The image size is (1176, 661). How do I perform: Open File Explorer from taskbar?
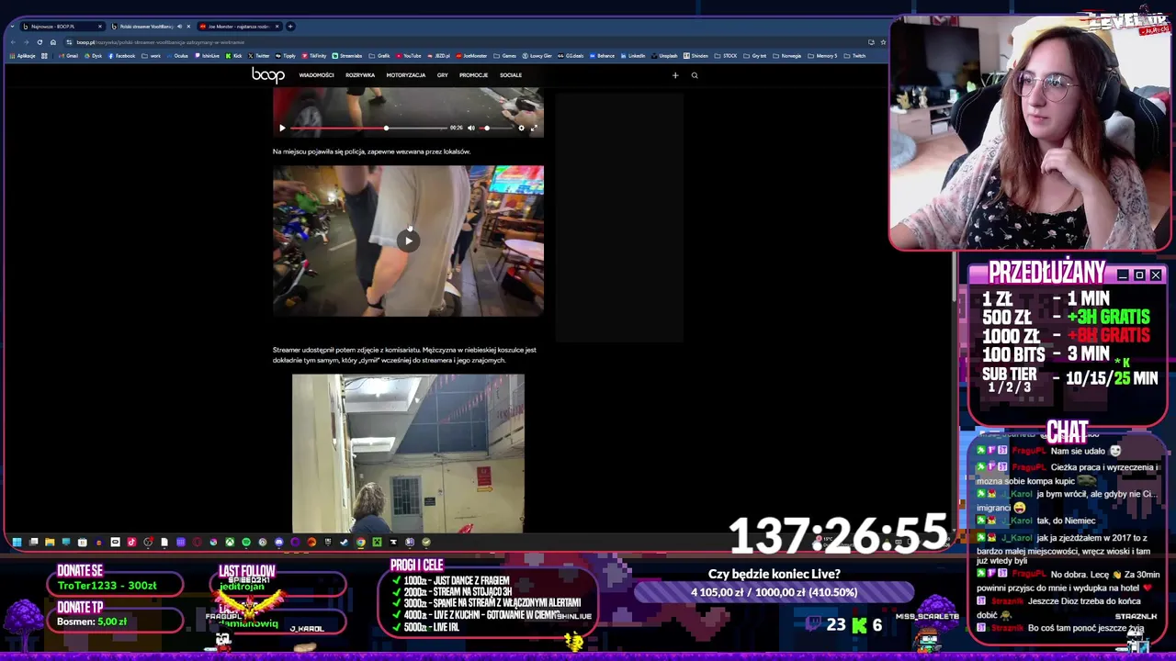(50, 542)
